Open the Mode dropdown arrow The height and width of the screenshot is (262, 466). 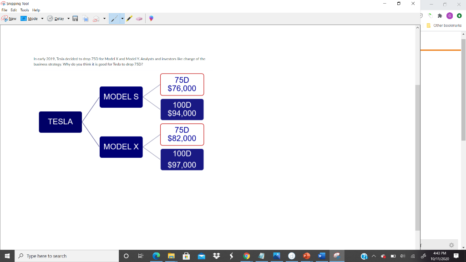42,18
